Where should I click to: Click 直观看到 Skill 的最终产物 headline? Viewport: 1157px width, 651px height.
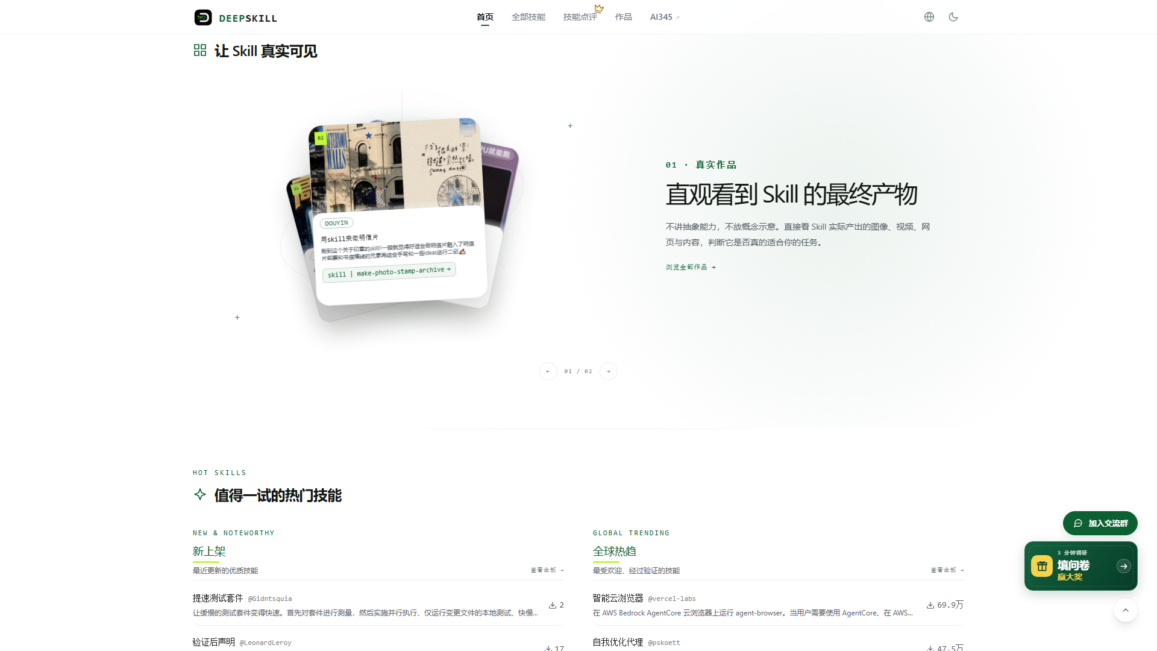click(x=791, y=195)
